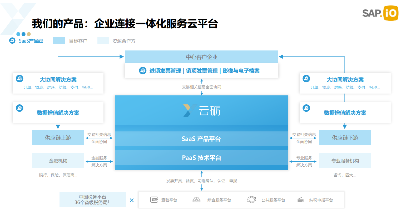Select the 供应链下游 box

pyautogui.click(x=345, y=138)
